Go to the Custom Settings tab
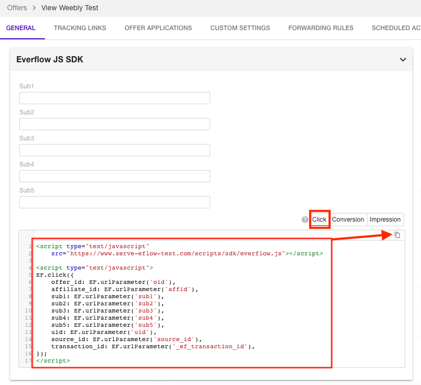 pyautogui.click(x=240, y=28)
